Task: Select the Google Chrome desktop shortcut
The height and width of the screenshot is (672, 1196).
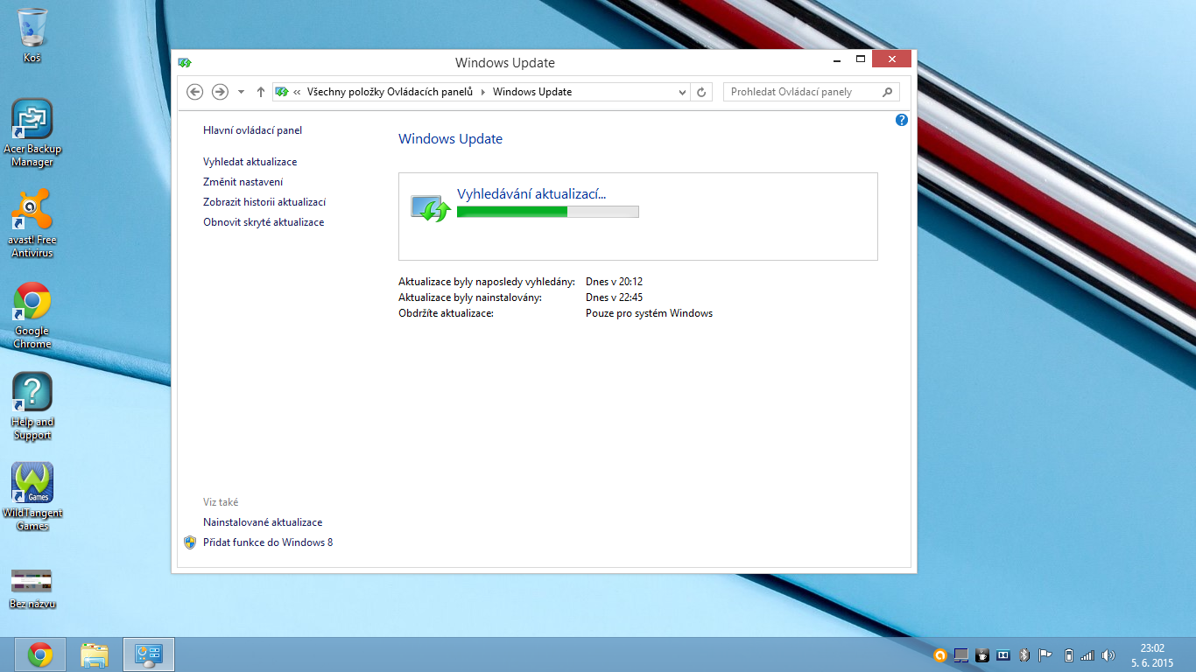Action: click(x=32, y=315)
